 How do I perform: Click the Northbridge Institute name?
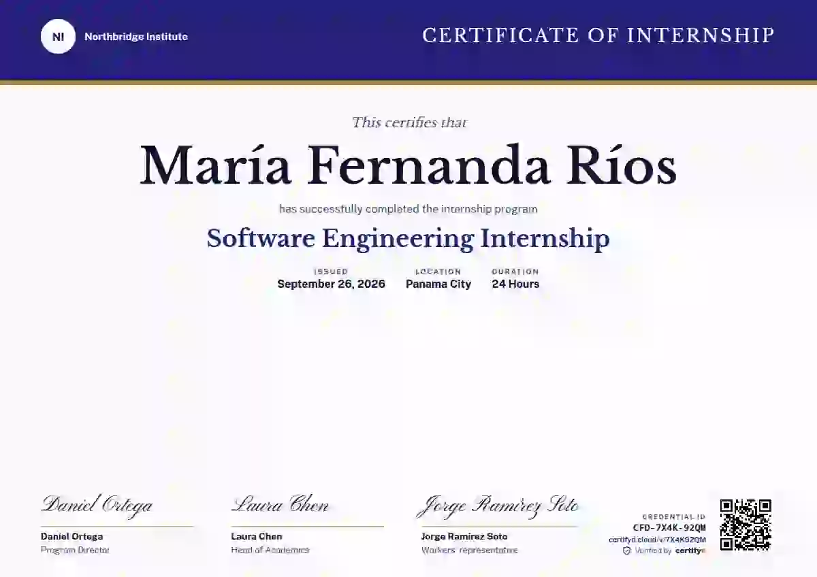(136, 37)
